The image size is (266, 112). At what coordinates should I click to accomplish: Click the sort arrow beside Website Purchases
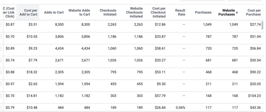tap(237, 12)
